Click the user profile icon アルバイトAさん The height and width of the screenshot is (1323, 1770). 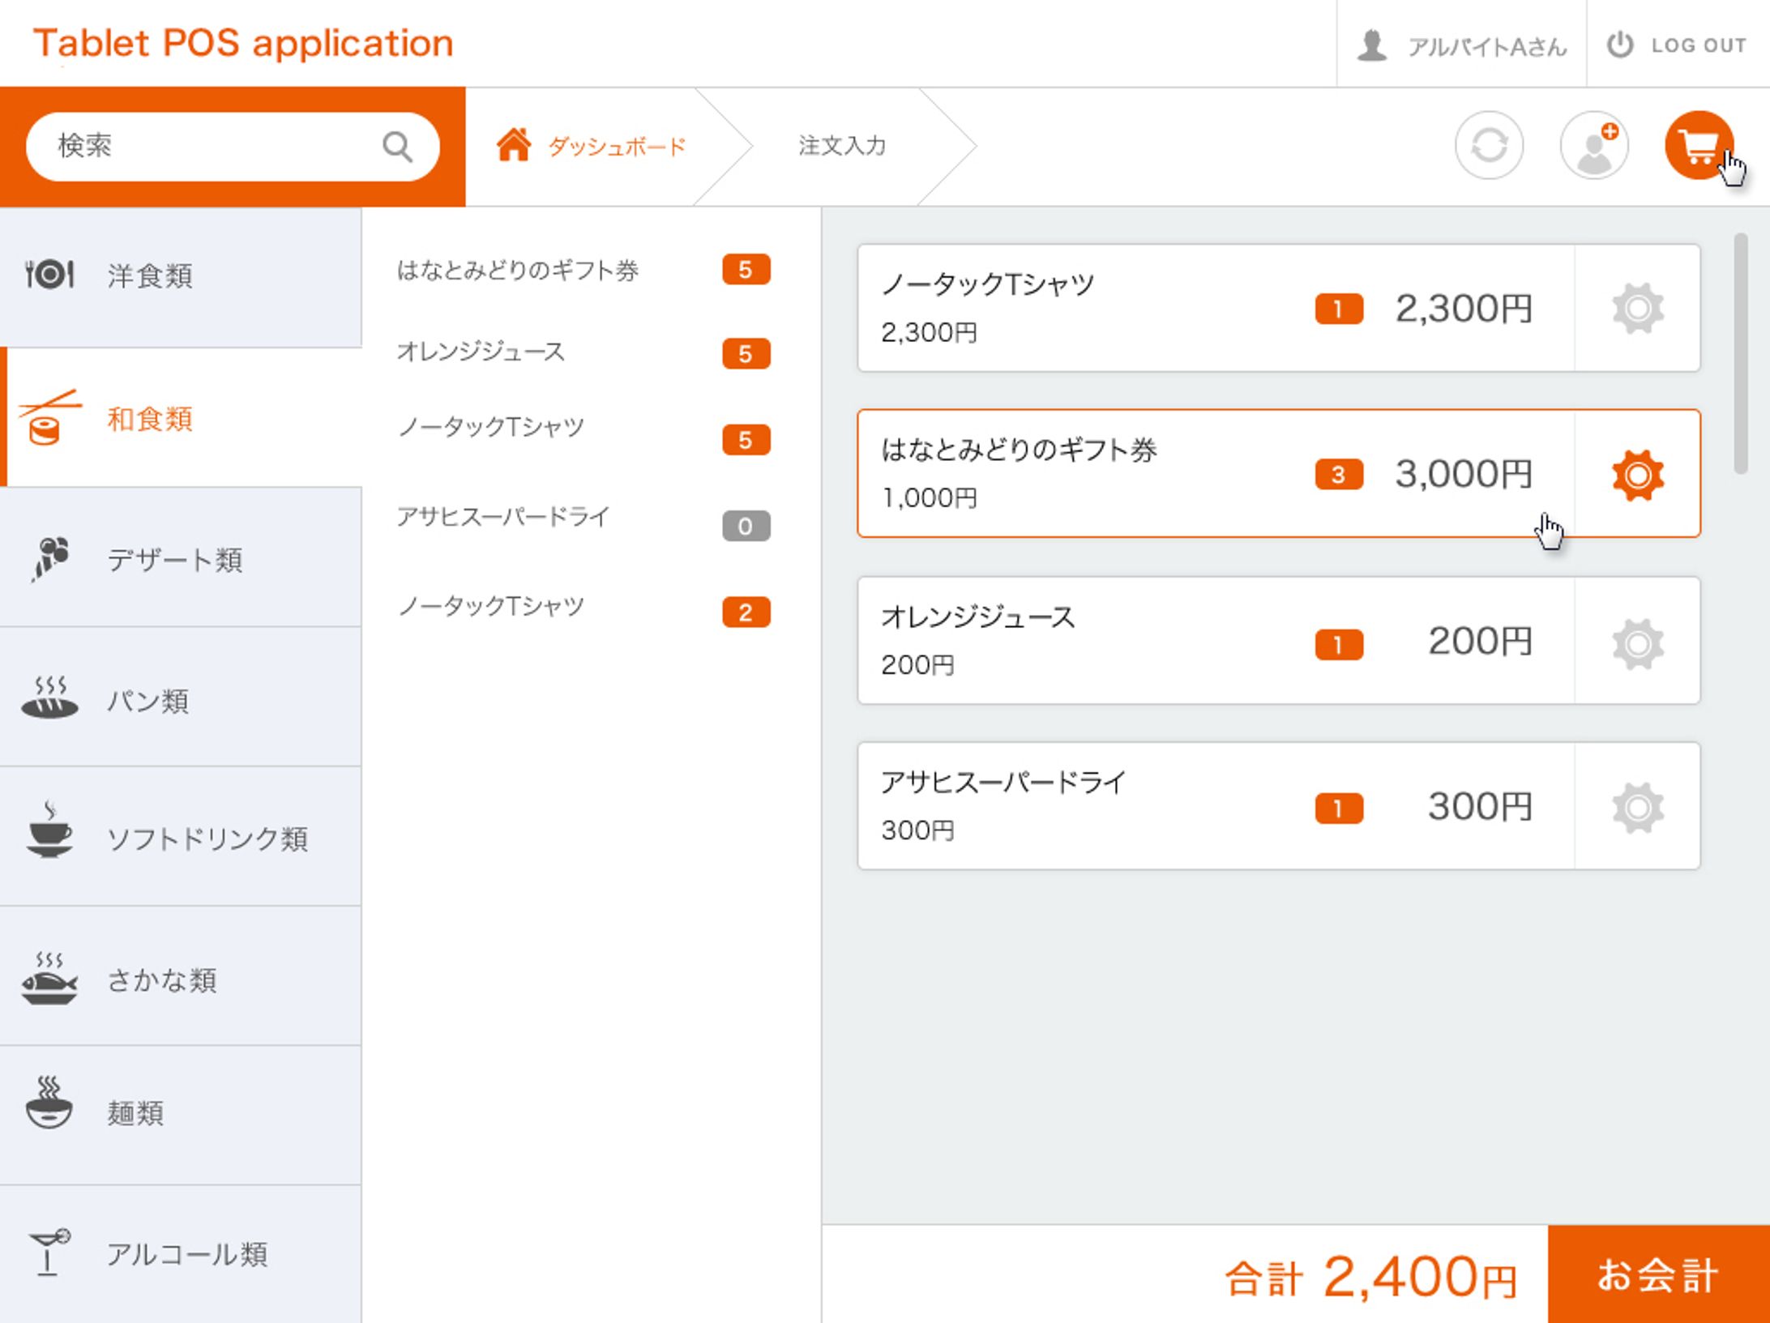[1372, 45]
